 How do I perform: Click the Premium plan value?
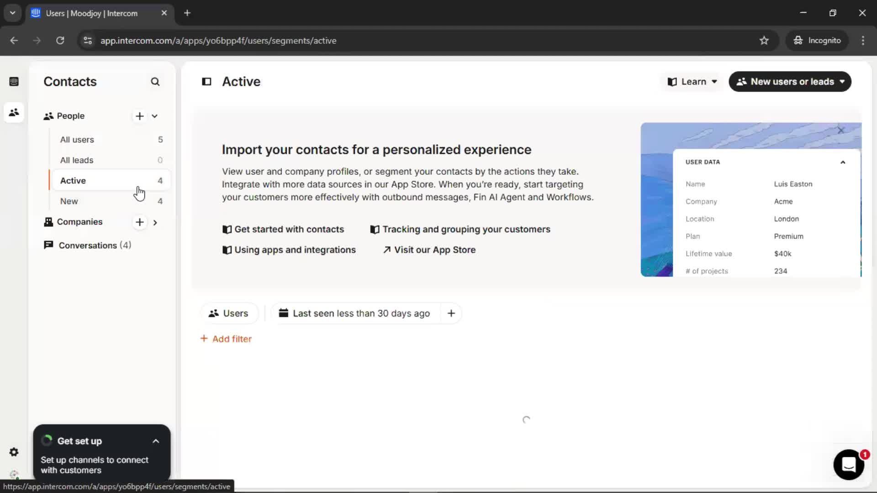point(788,236)
